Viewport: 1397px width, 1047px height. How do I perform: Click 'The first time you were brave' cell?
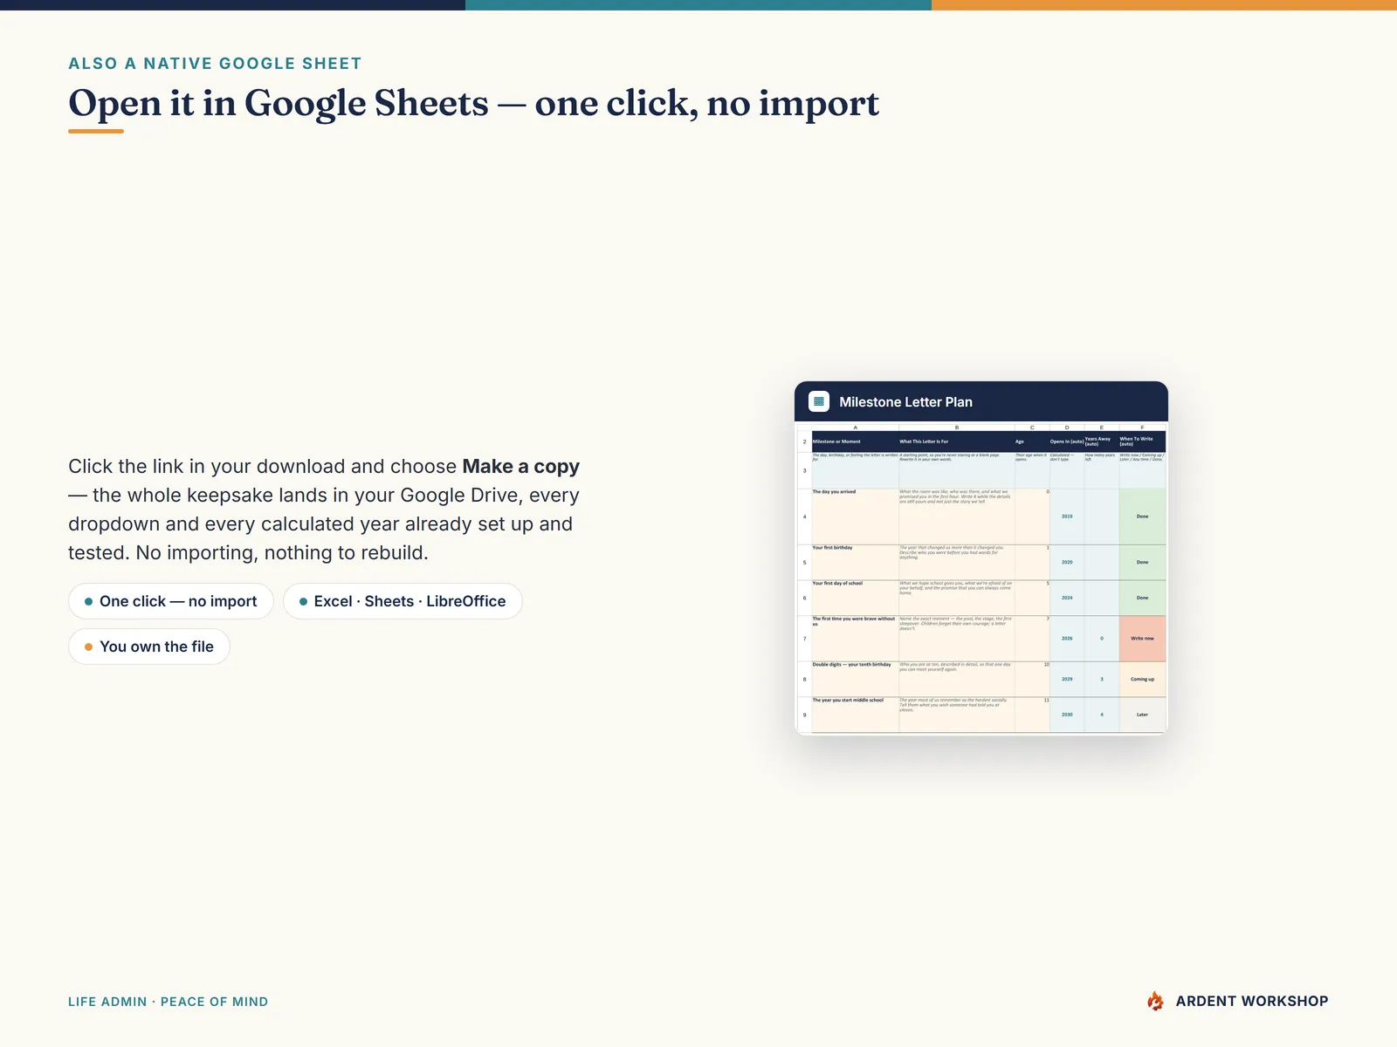coord(855,639)
